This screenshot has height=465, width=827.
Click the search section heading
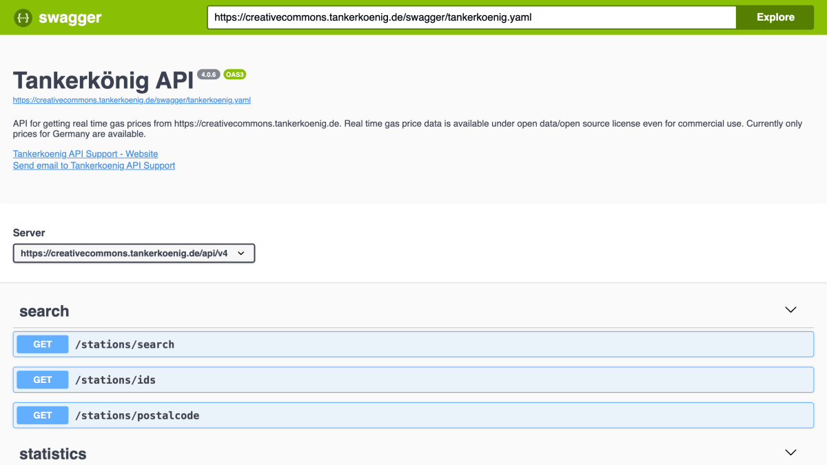[x=44, y=311]
